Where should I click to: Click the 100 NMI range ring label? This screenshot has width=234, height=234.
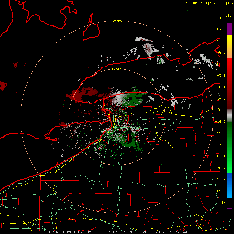tap(117, 21)
